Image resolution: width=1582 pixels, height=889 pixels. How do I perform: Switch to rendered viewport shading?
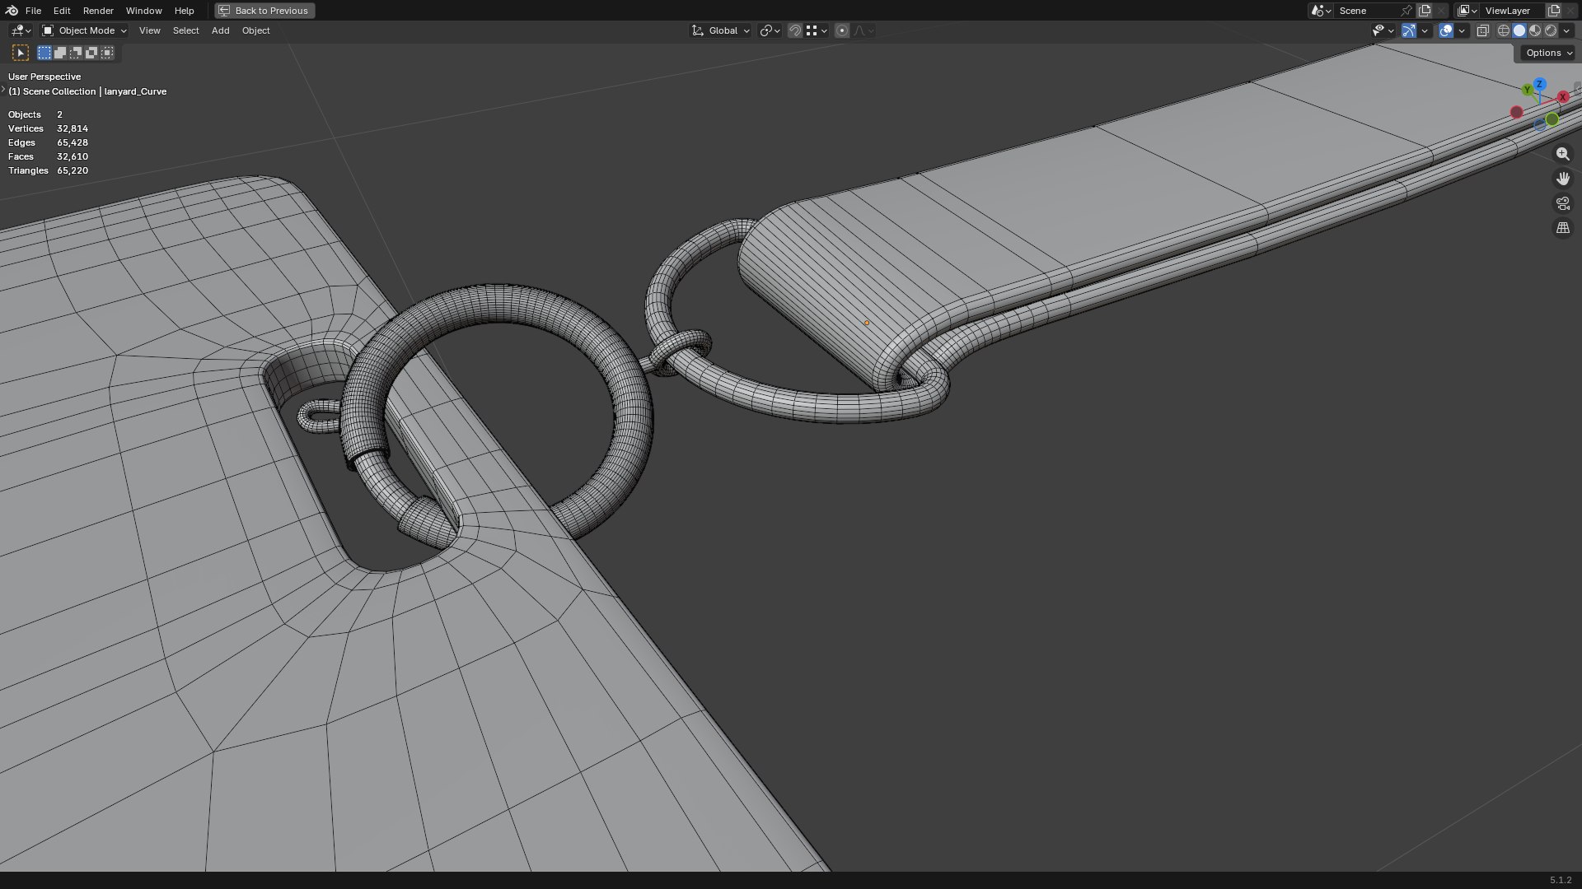[x=1551, y=30]
